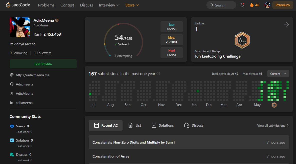Click Total active days: 49 label

(x=225, y=74)
